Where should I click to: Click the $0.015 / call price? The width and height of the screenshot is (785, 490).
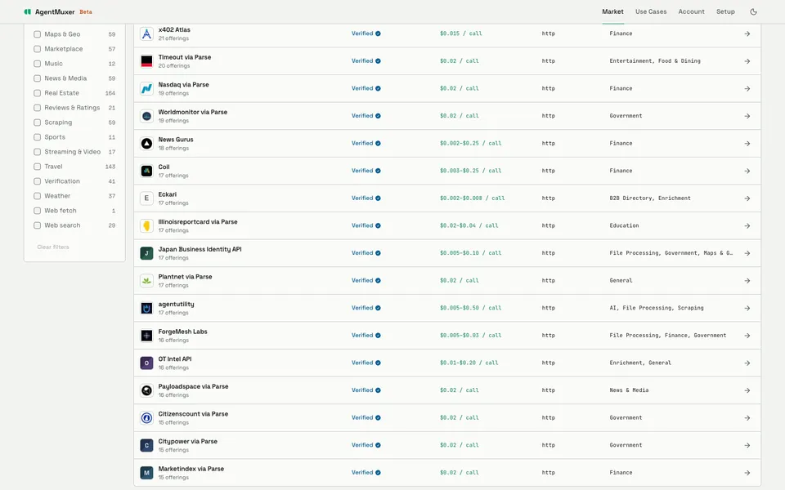pyautogui.click(x=460, y=33)
